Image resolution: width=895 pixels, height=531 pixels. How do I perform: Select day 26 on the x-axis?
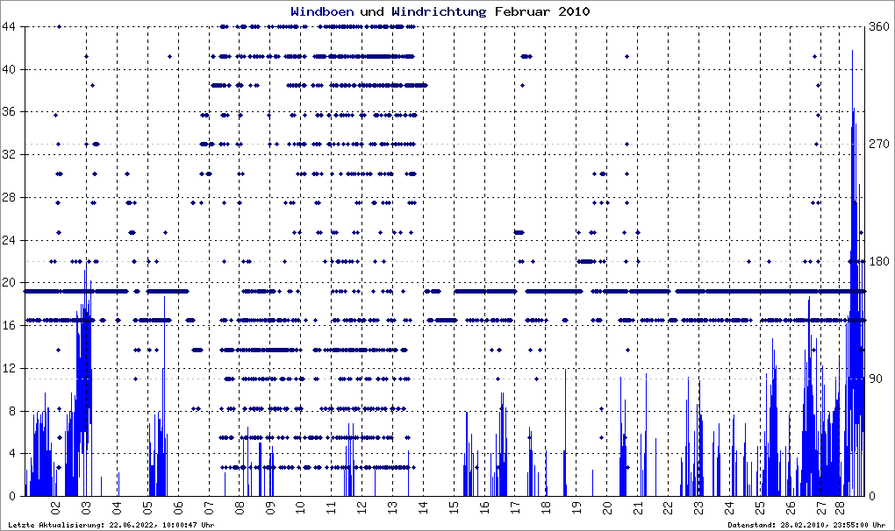[791, 506]
